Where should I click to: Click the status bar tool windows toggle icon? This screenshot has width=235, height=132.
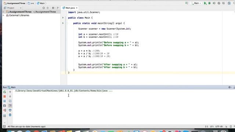4,126
